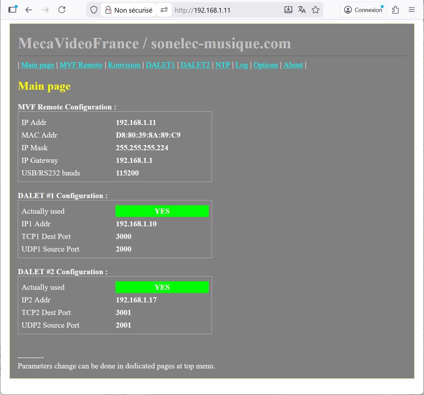Open the MVF Remote page link
This screenshot has width=424, height=395.
(81, 65)
